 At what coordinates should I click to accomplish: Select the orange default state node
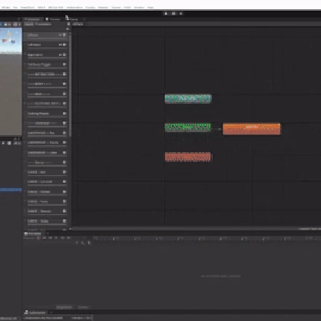tap(251, 129)
